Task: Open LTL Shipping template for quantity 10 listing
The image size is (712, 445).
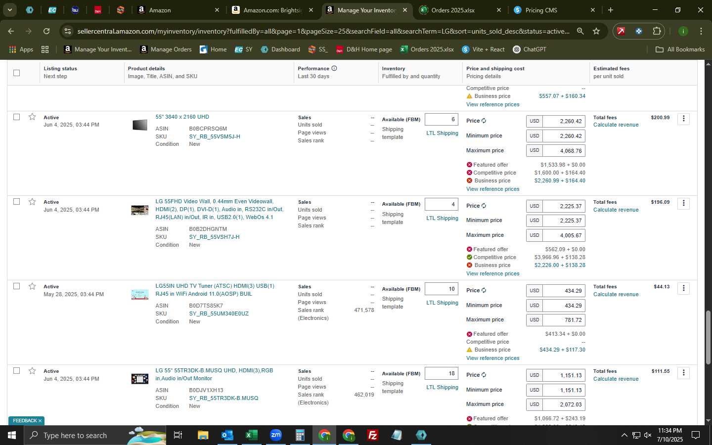Action: (442, 303)
